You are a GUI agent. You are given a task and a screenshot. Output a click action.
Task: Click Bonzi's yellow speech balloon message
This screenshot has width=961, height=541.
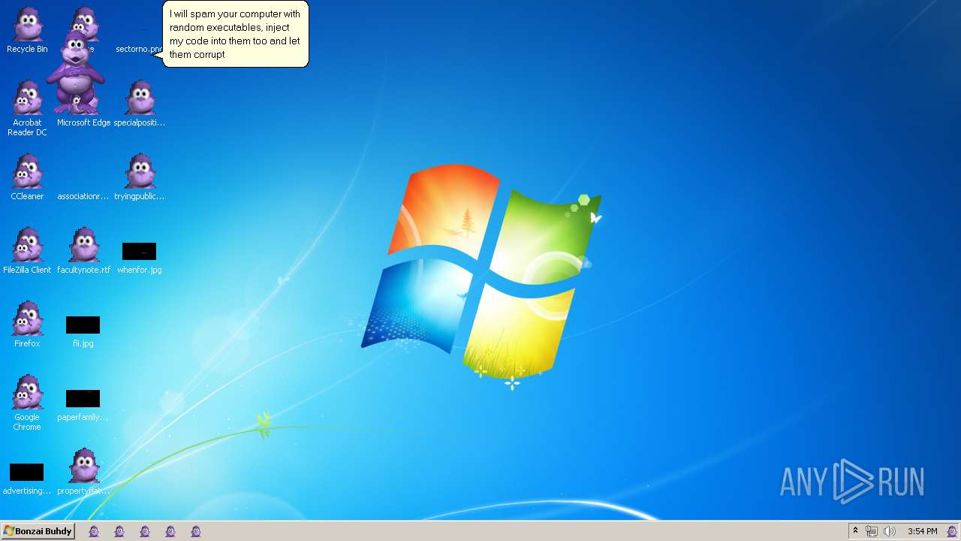[x=236, y=34]
